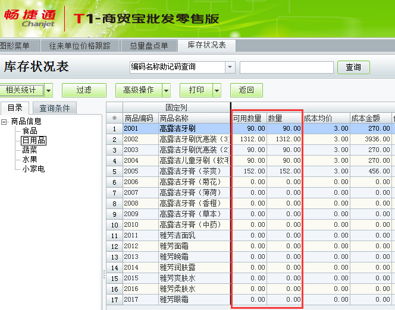Expand the 高级操作 dropdown arrow
Screen dimensions: 395x310
coord(166,90)
